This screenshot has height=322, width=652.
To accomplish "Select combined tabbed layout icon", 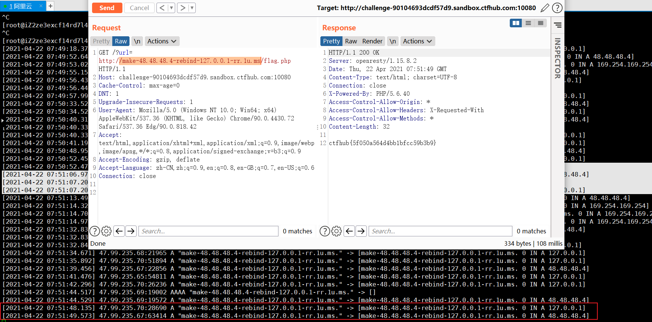I will pos(540,23).
